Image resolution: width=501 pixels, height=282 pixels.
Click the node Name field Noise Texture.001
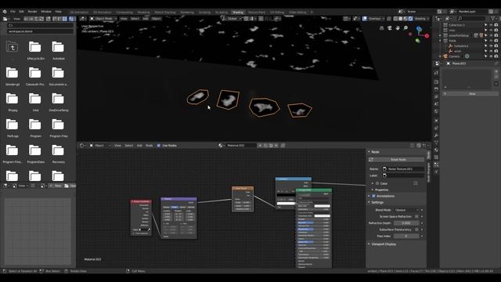click(x=403, y=169)
